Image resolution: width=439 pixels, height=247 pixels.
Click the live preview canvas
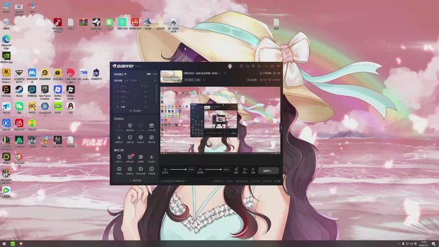[221, 120]
